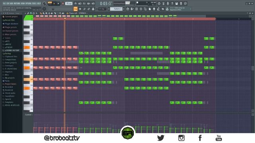Screen dimensions: 255x143
Task: Click the chain link icon
Action: (88, 9)
